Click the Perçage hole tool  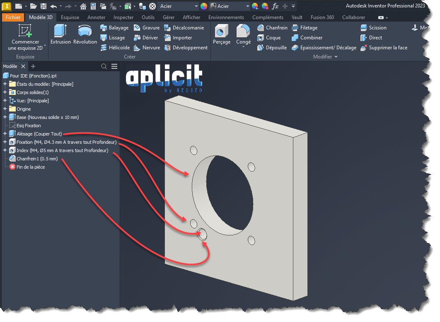pos(222,34)
